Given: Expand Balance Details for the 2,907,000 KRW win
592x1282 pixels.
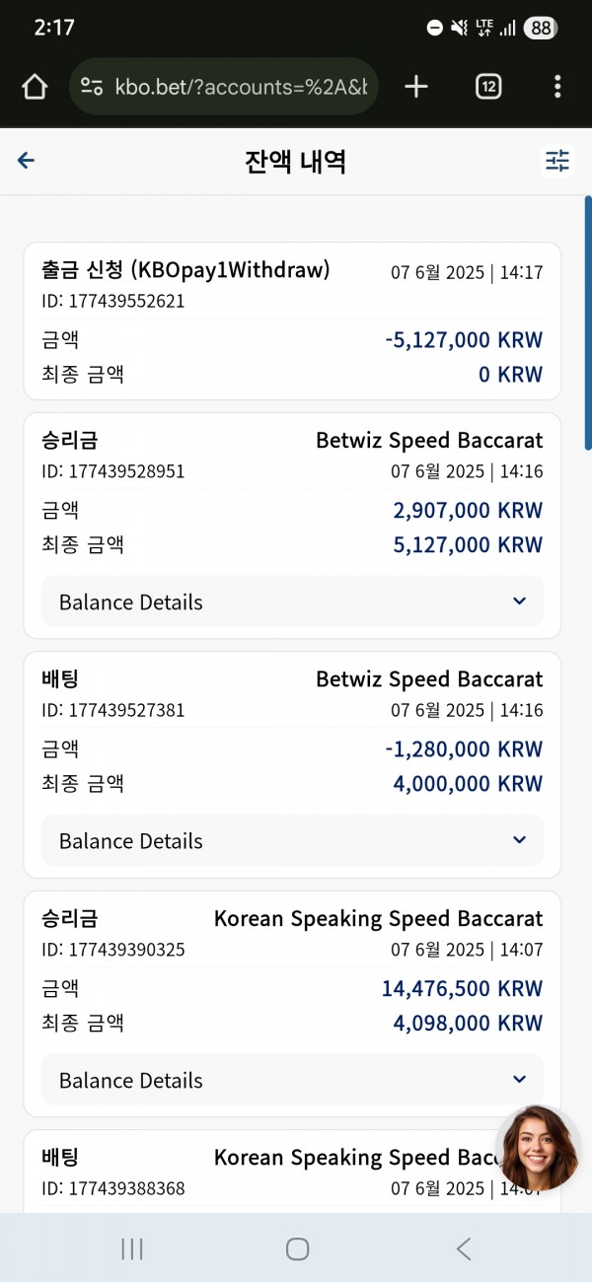Looking at the screenshot, I should point(292,602).
